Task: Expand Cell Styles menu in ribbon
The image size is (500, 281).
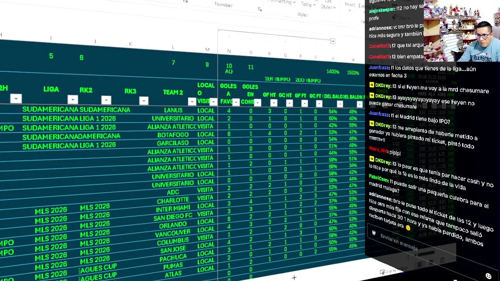Action: [x=328, y=4]
